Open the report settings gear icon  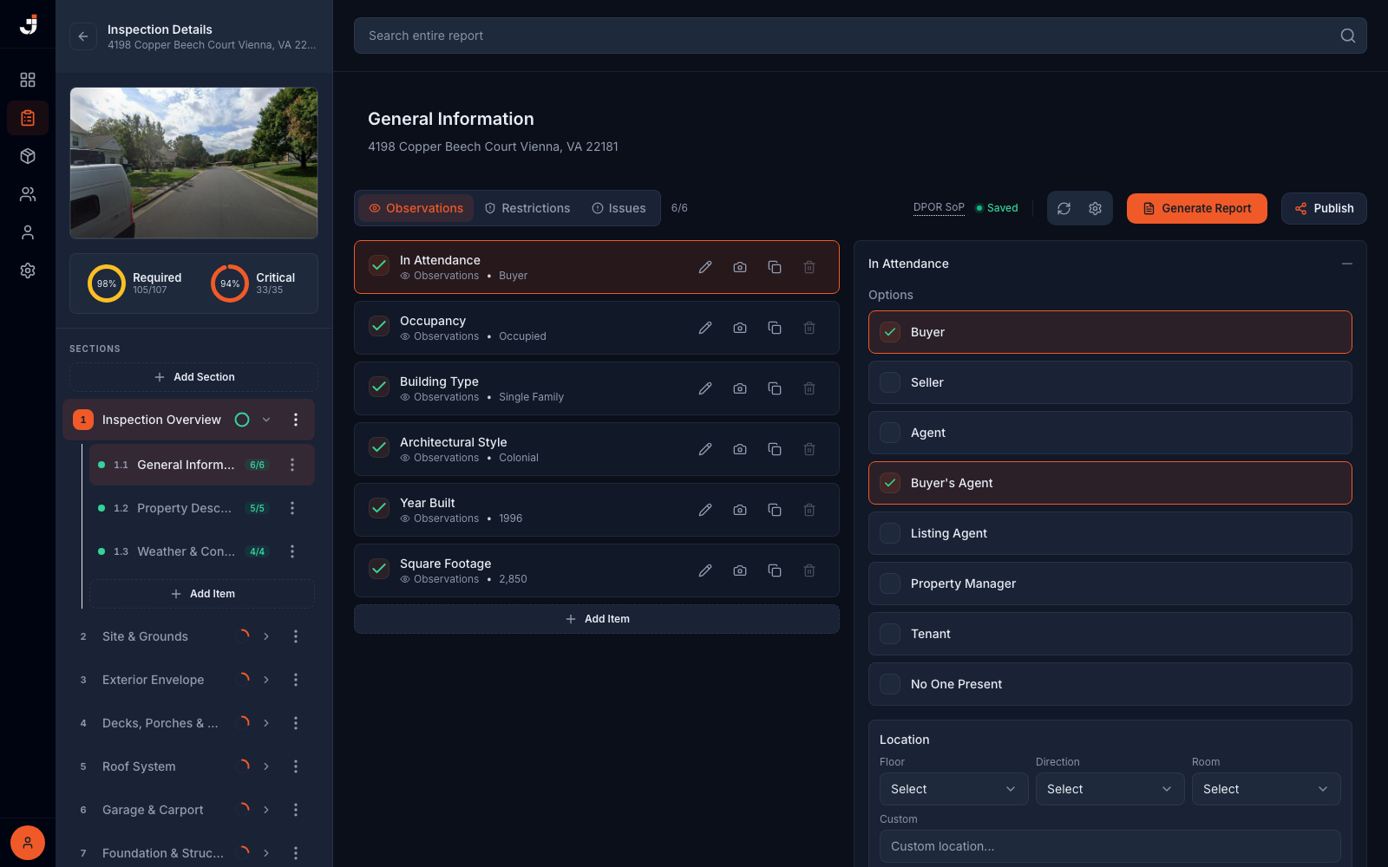tap(1095, 208)
